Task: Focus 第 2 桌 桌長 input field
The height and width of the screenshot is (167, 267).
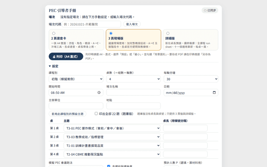Action: (185, 137)
